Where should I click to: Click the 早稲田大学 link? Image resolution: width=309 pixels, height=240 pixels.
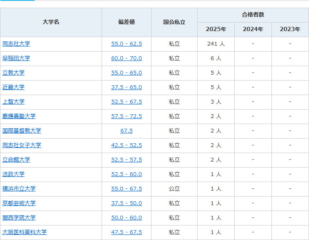pyautogui.click(x=16, y=58)
